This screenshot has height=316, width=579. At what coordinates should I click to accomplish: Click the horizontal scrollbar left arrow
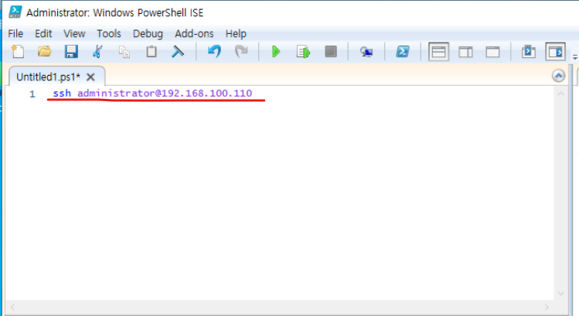click(12, 307)
